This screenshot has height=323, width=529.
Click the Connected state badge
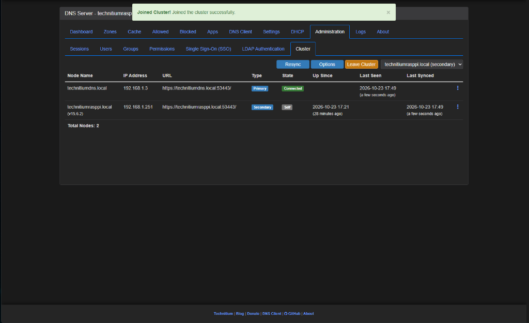pyautogui.click(x=293, y=88)
